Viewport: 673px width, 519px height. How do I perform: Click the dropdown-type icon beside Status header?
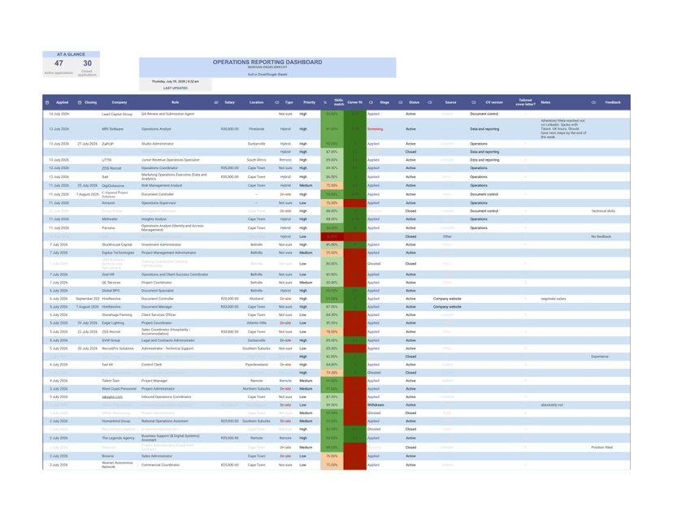point(401,102)
